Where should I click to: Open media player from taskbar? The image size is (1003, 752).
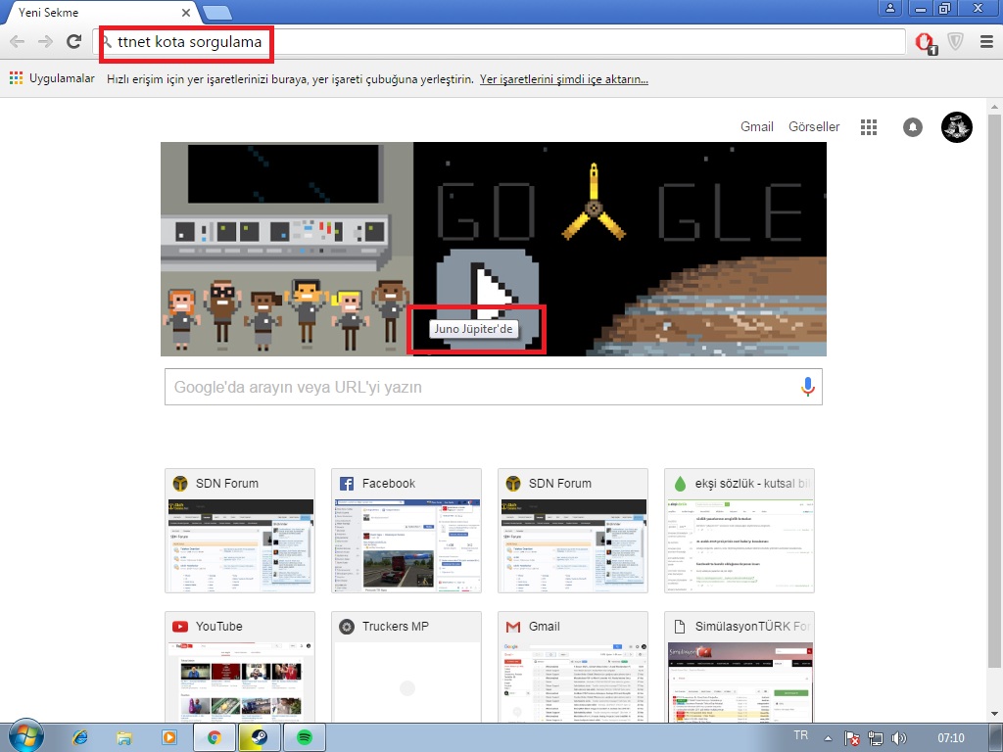[x=168, y=738]
